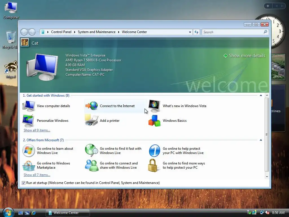Select Control Panel in the breadcrumb
Screen dimensions: 289x217
click(x=61, y=32)
